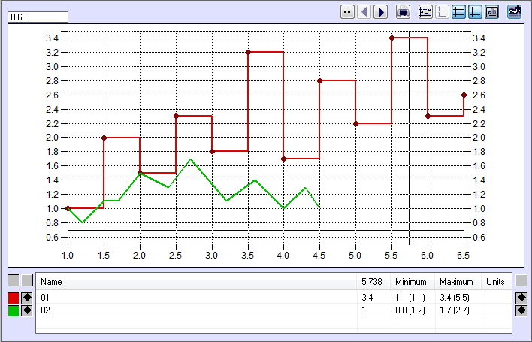
Task: Click the left diamond marker button for curve 01
Action: click(x=27, y=298)
